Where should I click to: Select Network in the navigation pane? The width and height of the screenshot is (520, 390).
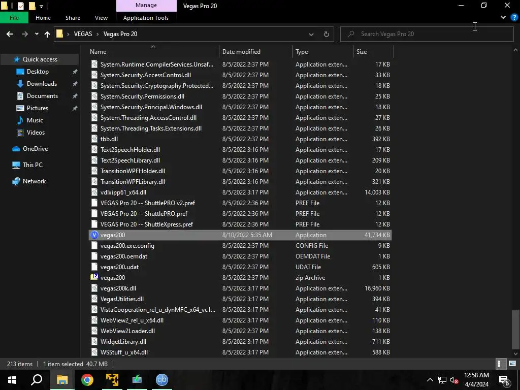[x=34, y=181]
